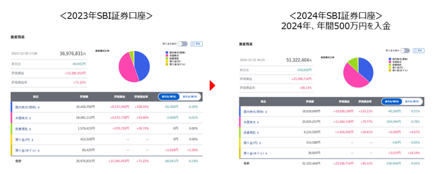This screenshot has width=435, height=174.
Task: Click 2024/12/31 04:25 timestamp
Action: tap(251, 60)
